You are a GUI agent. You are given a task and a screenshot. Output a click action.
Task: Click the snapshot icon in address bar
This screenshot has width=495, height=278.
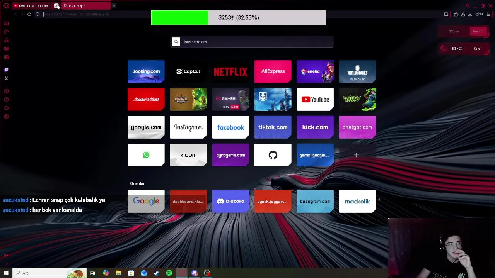coord(446,14)
